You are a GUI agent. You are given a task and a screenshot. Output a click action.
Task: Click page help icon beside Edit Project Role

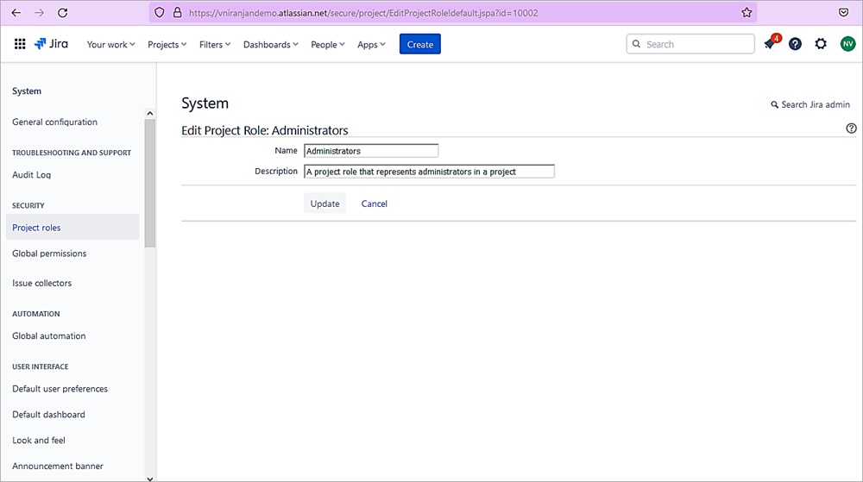tap(851, 128)
